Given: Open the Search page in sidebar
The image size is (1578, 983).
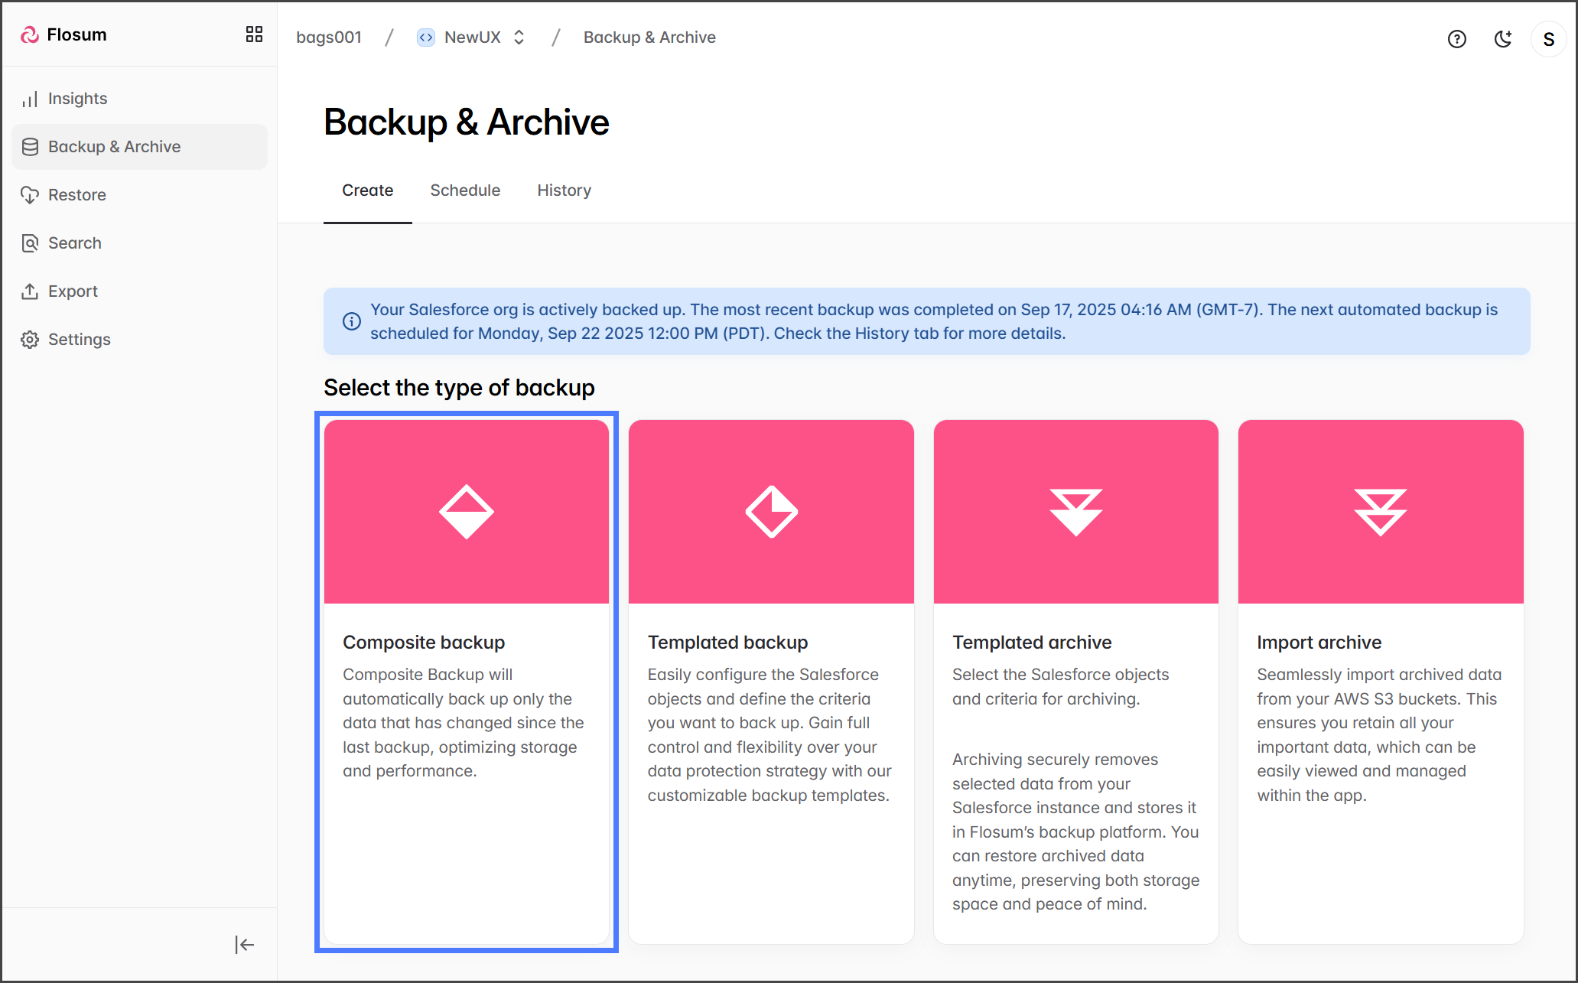Looking at the screenshot, I should click(x=74, y=243).
